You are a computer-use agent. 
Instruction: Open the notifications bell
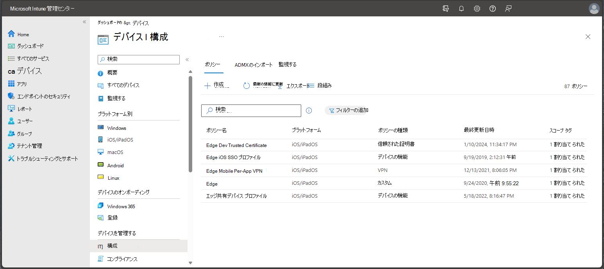pos(461,9)
